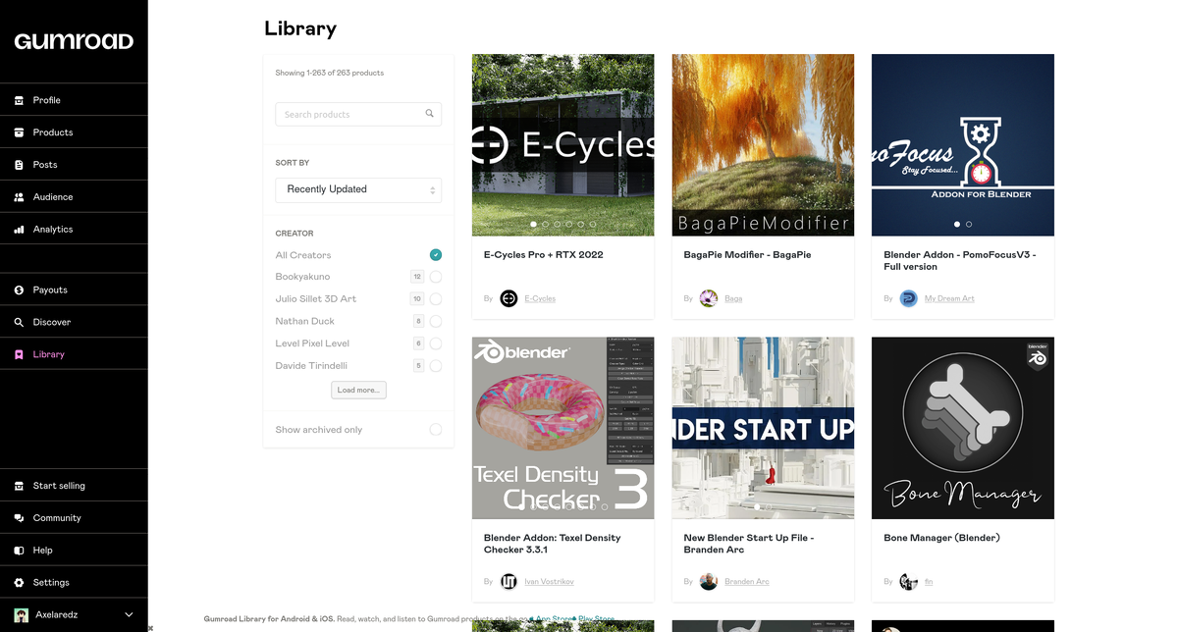
Task: Open the Recently Updated sort dropdown
Action: pos(358,189)
